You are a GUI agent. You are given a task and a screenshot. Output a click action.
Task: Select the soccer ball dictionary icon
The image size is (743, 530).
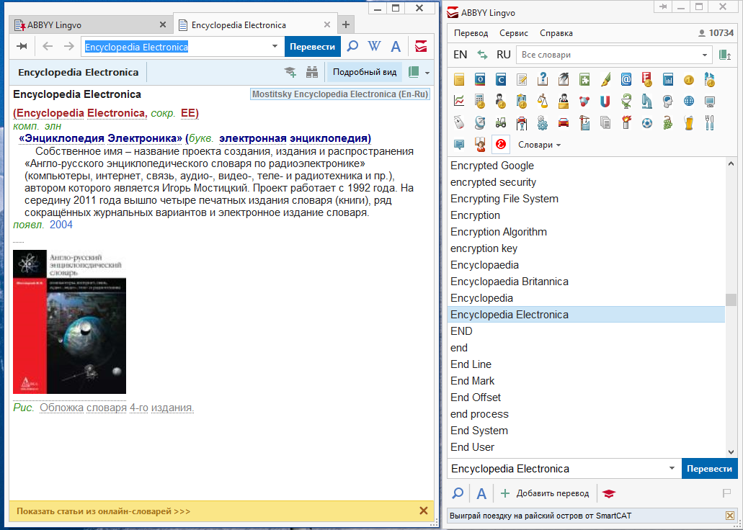pyautogui.click(x=647, y=123)
